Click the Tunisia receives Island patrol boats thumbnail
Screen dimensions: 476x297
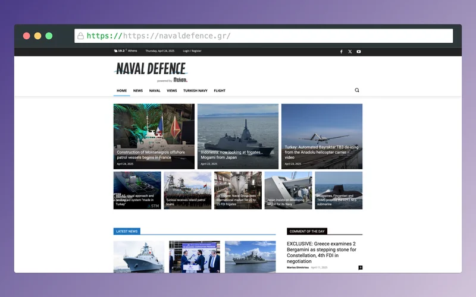click(x=187, y=190)
